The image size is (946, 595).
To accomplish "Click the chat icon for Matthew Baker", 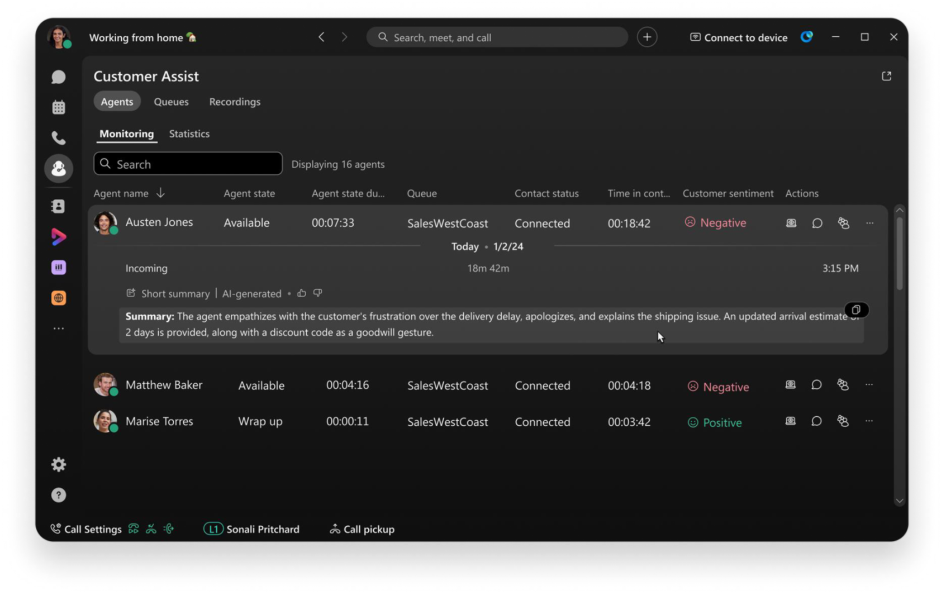I will (816, 385).
